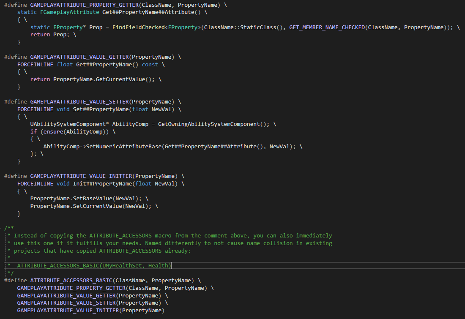Image resolution: width=465 pixels, height=319 pixels.
Task: Click the Init##PropertyName function name
Action: click(x=103, y=184)
